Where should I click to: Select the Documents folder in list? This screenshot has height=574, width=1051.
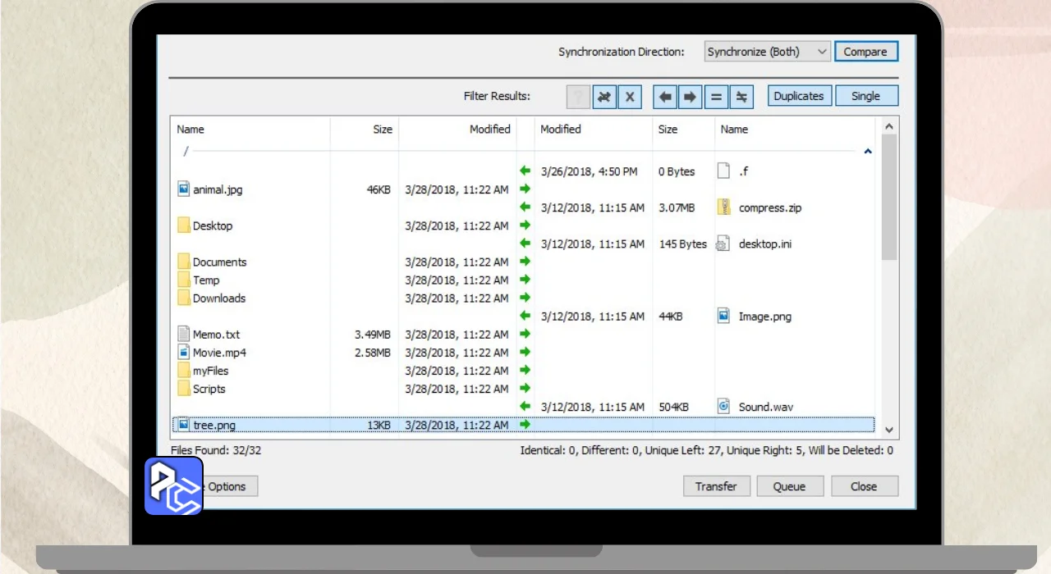tap(219, 262)
